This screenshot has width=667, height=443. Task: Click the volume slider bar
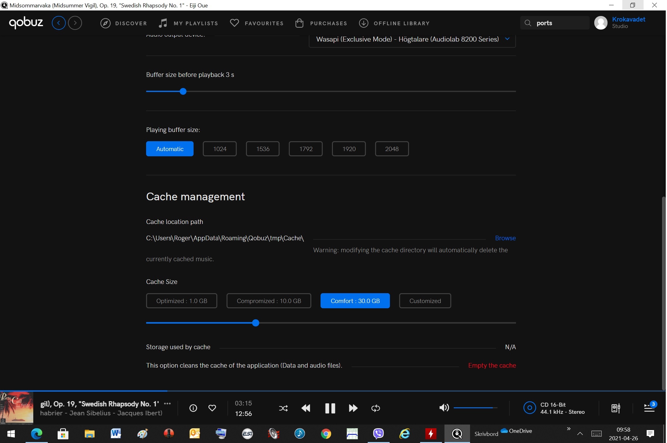click(x=476, y=408)
